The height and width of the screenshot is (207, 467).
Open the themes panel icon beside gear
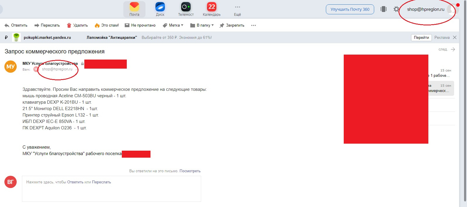[384, 9]
